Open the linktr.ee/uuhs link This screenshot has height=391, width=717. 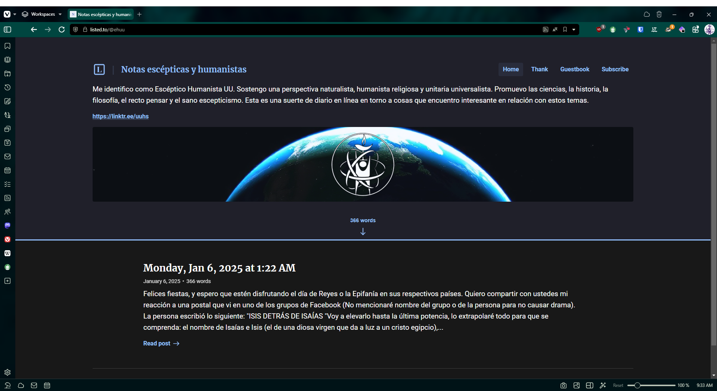click(x=120, y=117)
